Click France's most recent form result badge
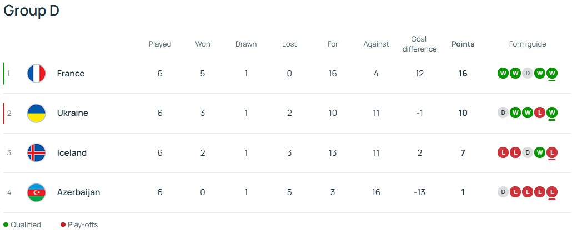This screenshot has height=230, width=572. point(552,73)
